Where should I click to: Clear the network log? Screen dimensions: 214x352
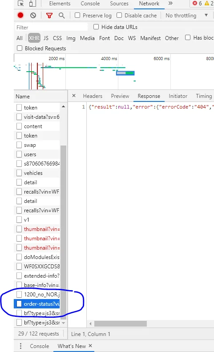(x=33, y=15)
